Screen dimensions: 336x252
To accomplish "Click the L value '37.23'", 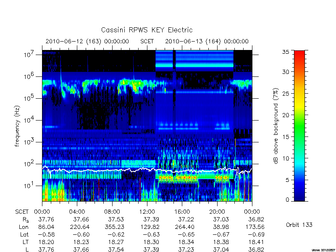I will [186, 249].
